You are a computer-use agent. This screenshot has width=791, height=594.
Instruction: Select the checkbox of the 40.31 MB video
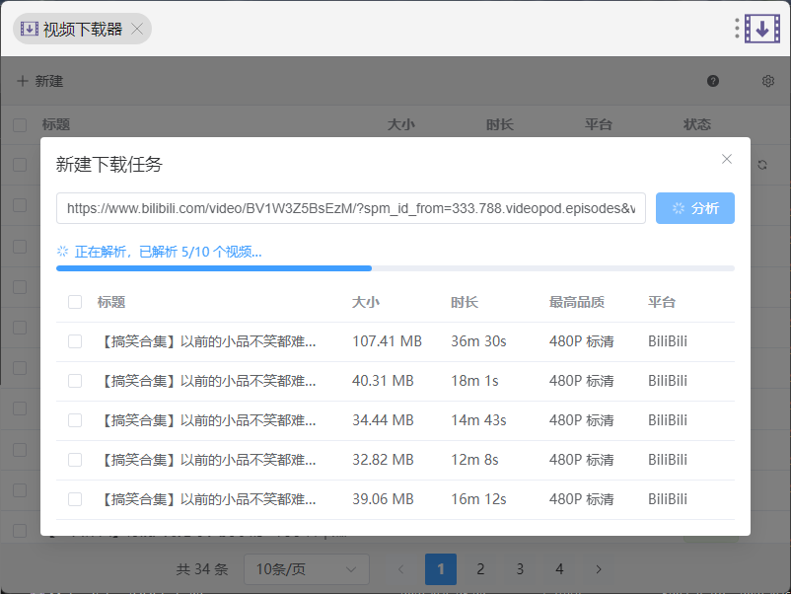click(x=75, y=381)
